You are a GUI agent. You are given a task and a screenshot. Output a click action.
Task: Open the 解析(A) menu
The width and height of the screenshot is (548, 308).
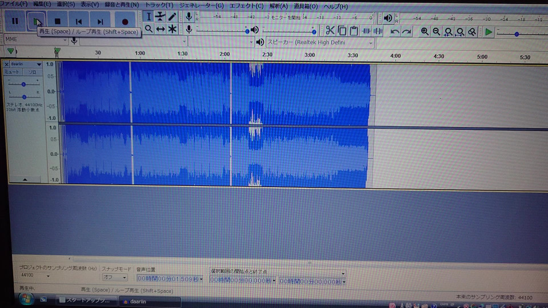pyautogui.click(x=279, y=6)
